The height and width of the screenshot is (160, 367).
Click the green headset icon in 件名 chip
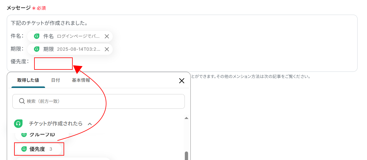click(x=36, y=36)
